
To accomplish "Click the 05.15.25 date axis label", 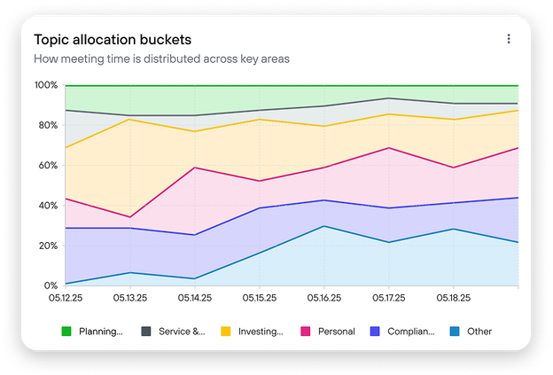I will (x=260, y=298).
